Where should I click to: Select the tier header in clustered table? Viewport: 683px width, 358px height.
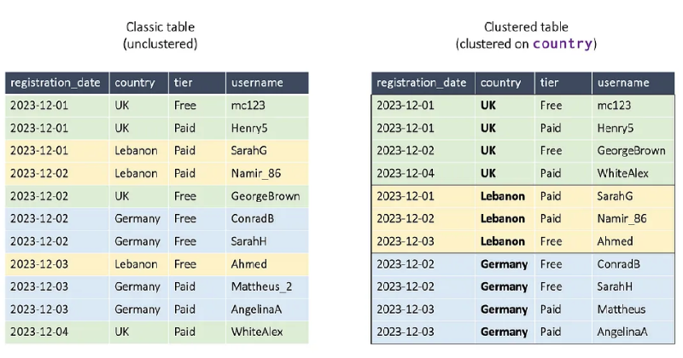click(x=549, y=83)
